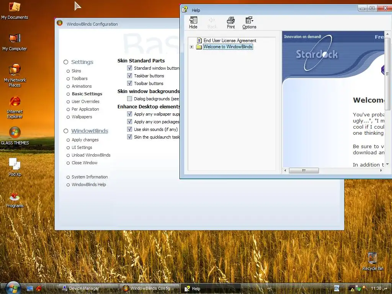
Task: Switch to Device Manager taskbar button
Action: 88,289
